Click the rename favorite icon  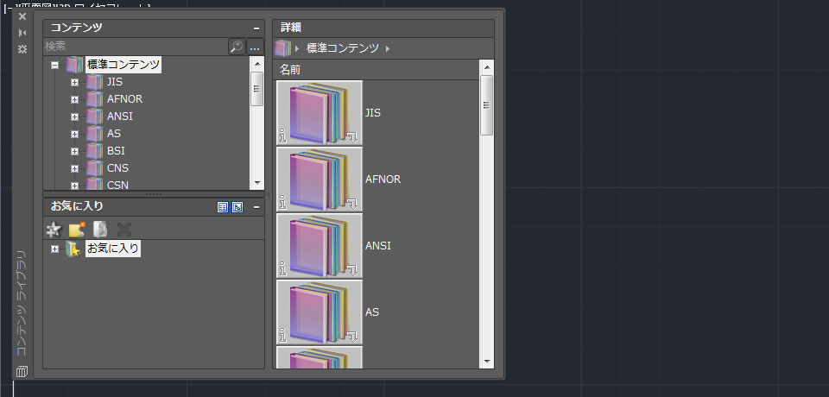(100, 230)
